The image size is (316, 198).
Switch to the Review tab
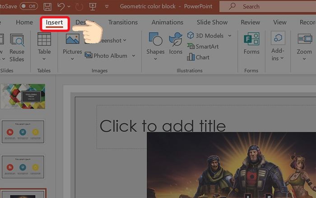(x=251, y=22)
